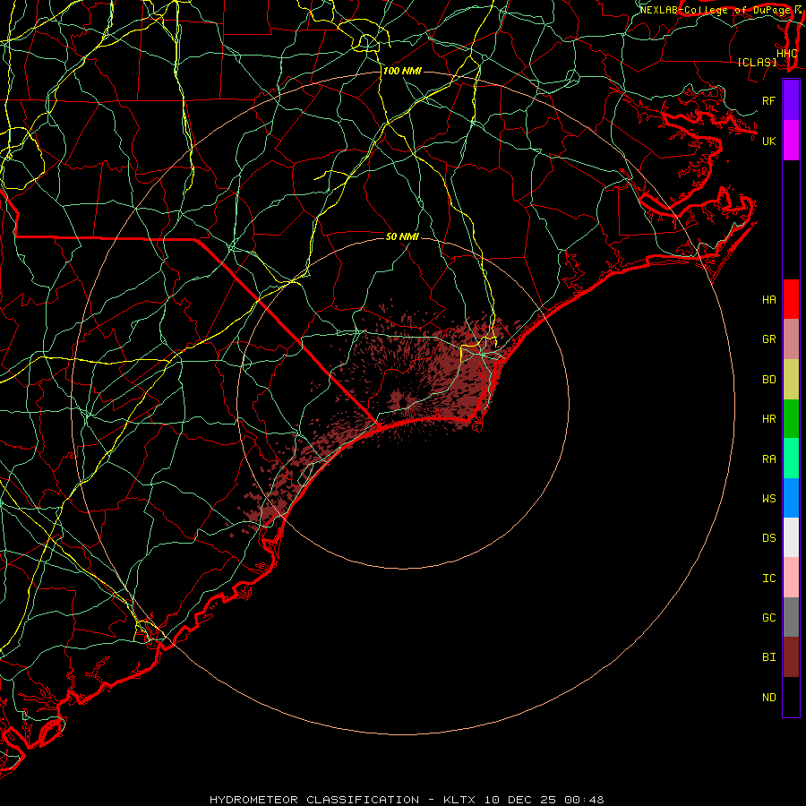Click the IC light pink legend swatch
This screenshot has height=806, width=806.
point(791,578)
